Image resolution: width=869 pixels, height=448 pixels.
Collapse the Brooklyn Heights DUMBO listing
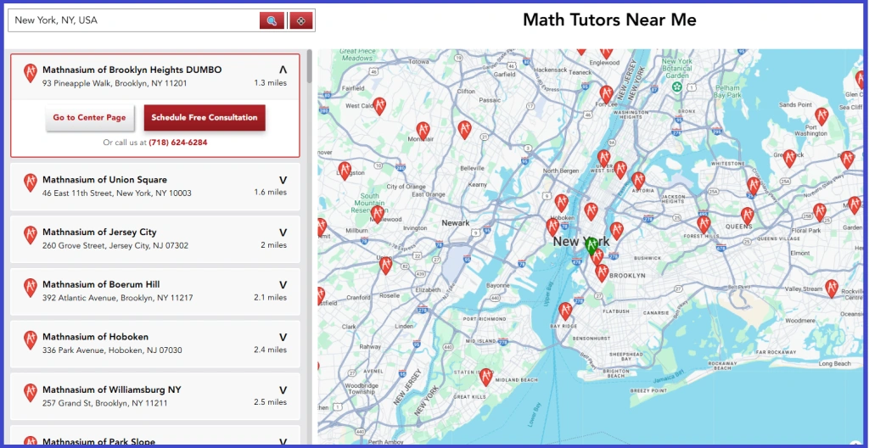283,70
